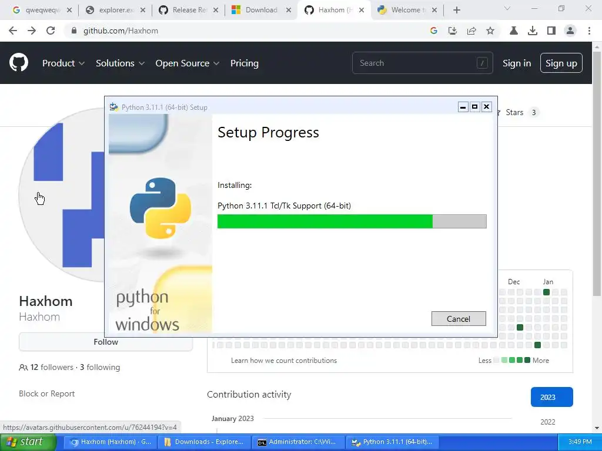Image resolution: width=602 pixels, height=451 pixels.
Task: Open a new browser tab
Action: click(x=456, y=10)
